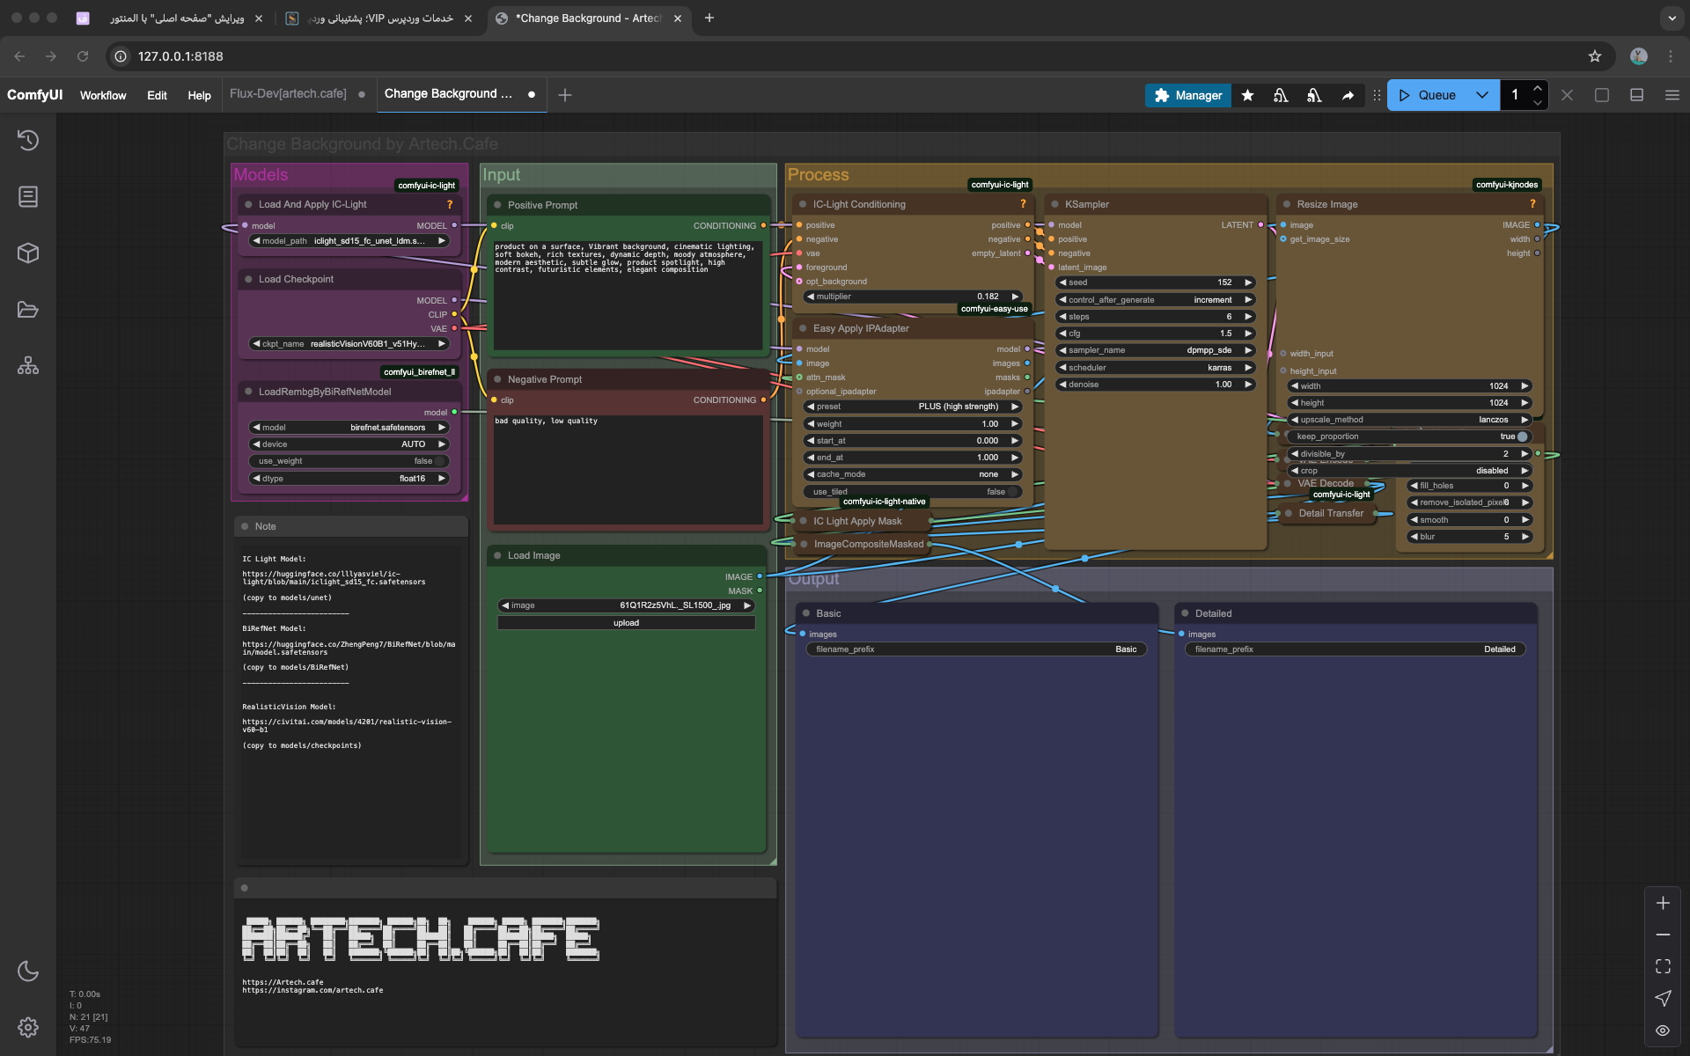Click the Basic filename_prefix field
Viewport: 1690px width, 1056px height.
[x=975, y=649]
